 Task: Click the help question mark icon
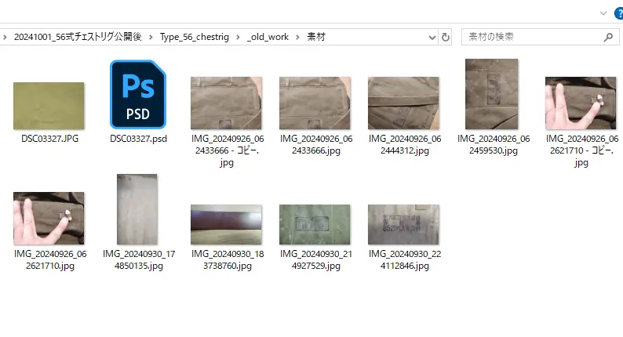[618, 13]
